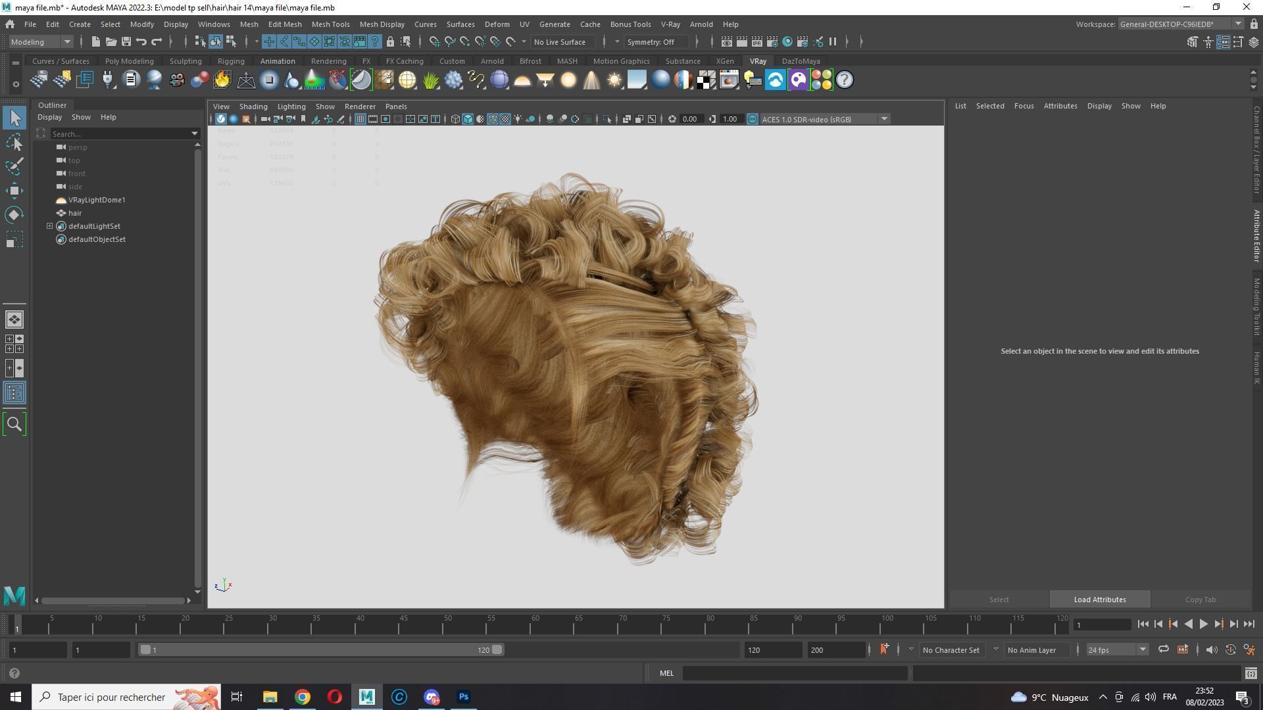1263x710 pixels.
Task: Open the Mesh Tools menu
Action: coord(330,24)
